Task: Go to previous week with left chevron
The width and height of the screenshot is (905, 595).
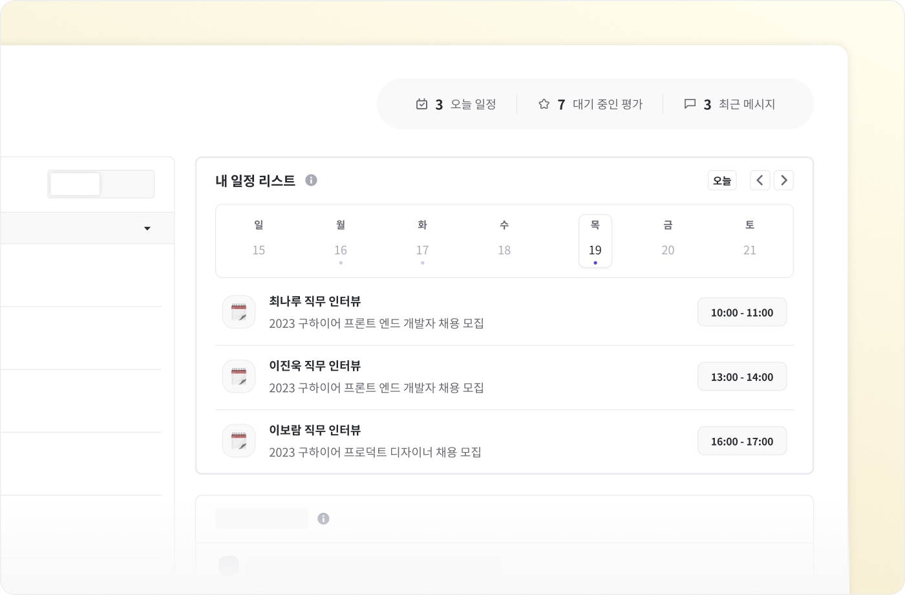Action: click(760, 180)
